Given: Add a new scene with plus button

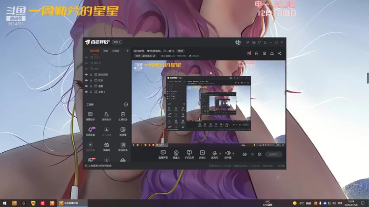Looking at the screenshot, I should pos(128,51).
